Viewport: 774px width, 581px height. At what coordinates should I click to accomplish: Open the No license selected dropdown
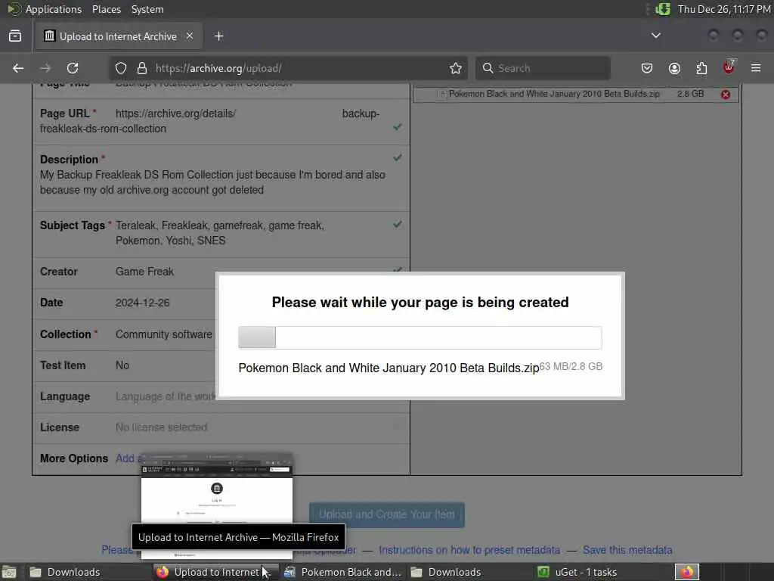click(162, 427)
